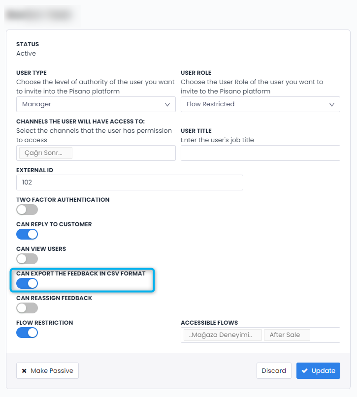Disable the Can Reply to Customer toggle
Screen dimensions: 357x397
pyautogui.click(x=27, y=234)
